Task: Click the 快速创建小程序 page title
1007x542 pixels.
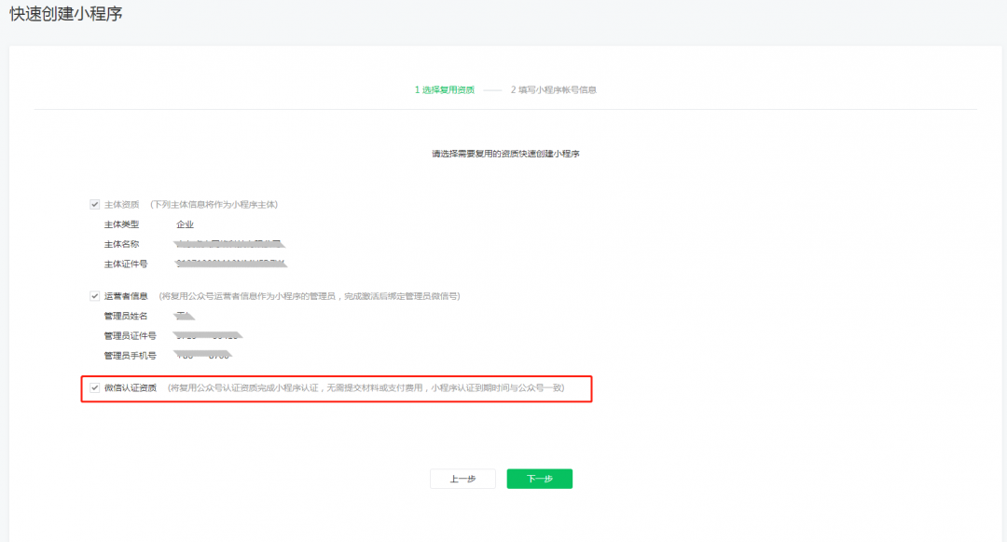Action: pos(66,15)
